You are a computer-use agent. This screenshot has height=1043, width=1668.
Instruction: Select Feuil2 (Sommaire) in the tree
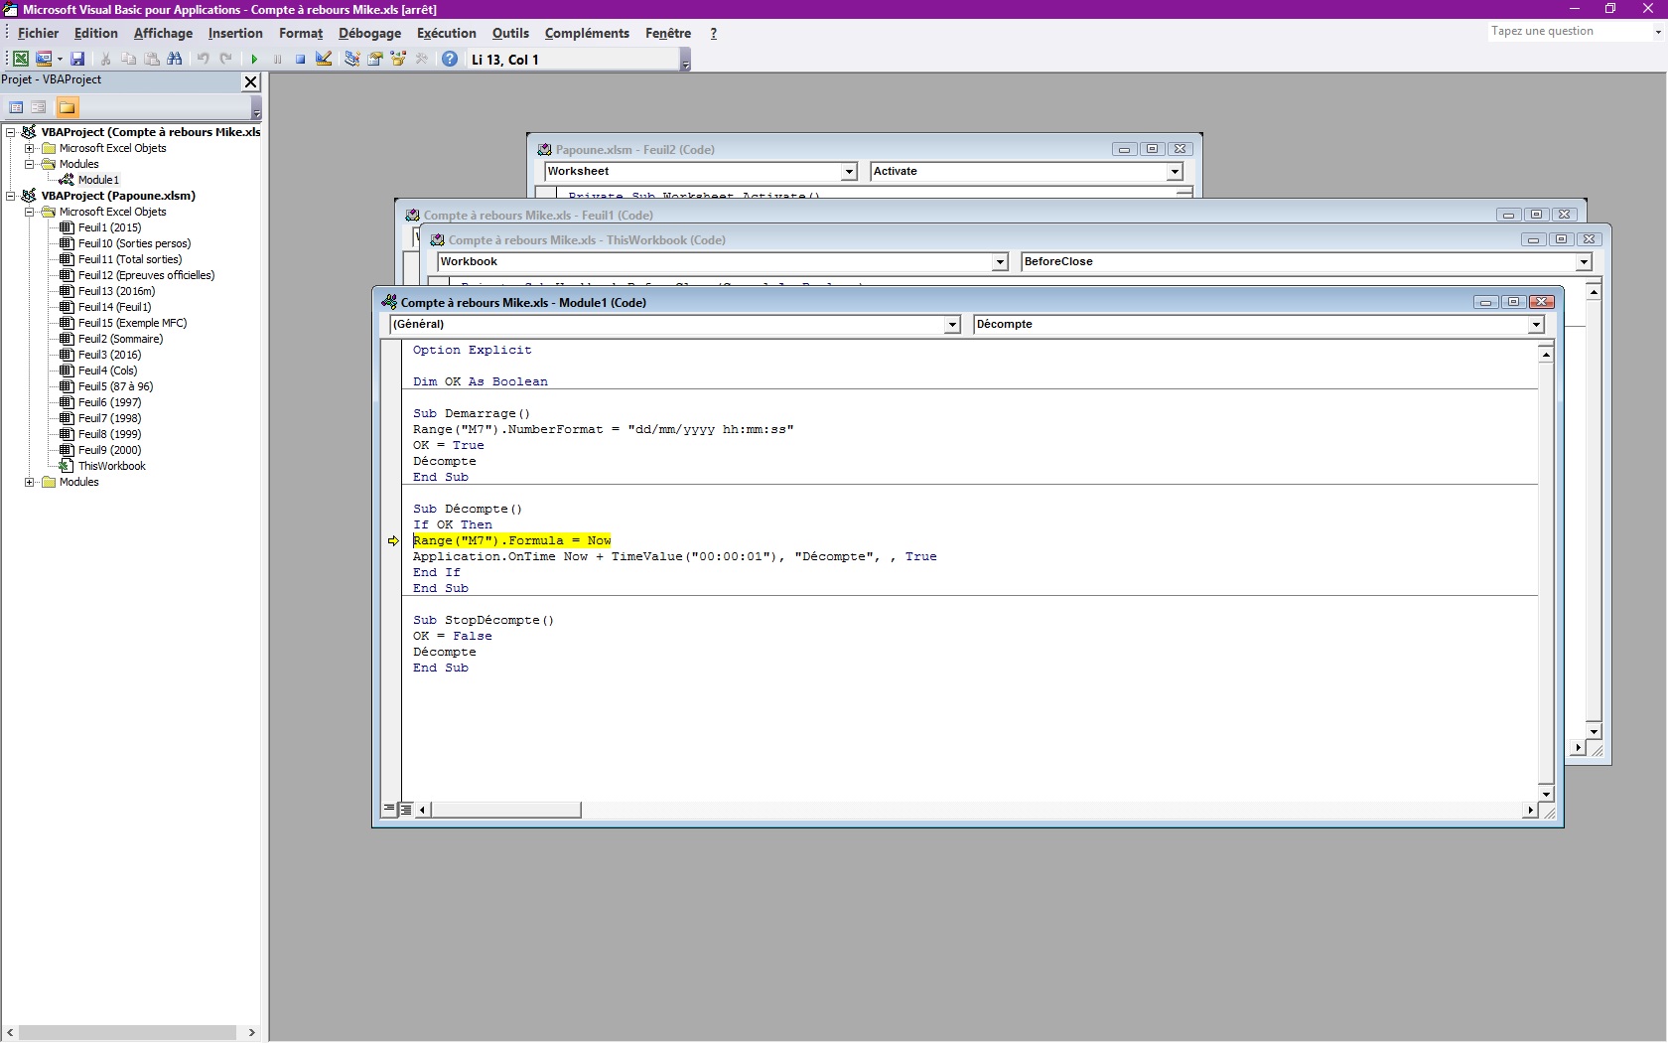coord(120,339)
